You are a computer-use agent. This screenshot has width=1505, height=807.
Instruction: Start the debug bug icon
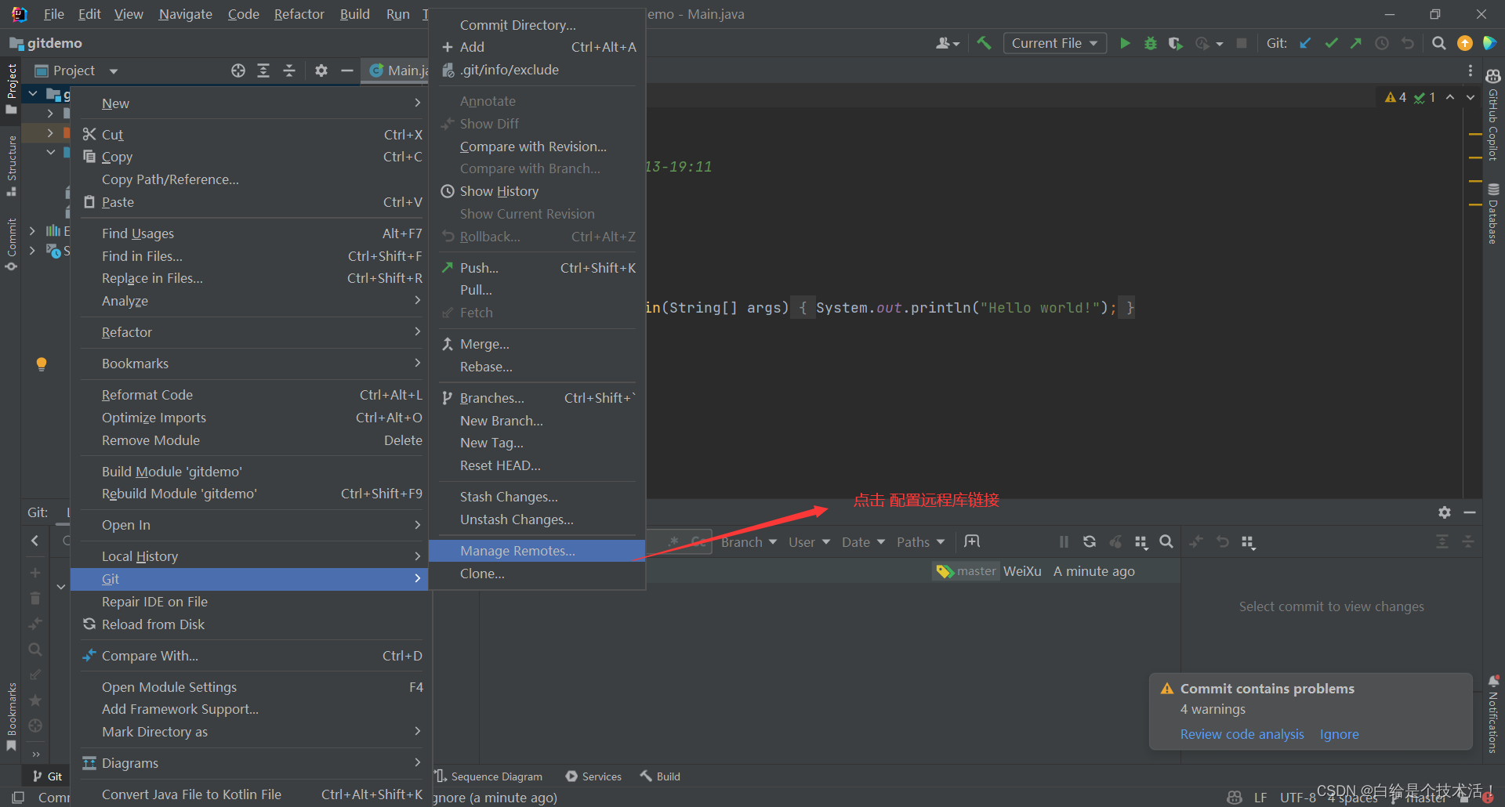click(x=1151, y=43)
